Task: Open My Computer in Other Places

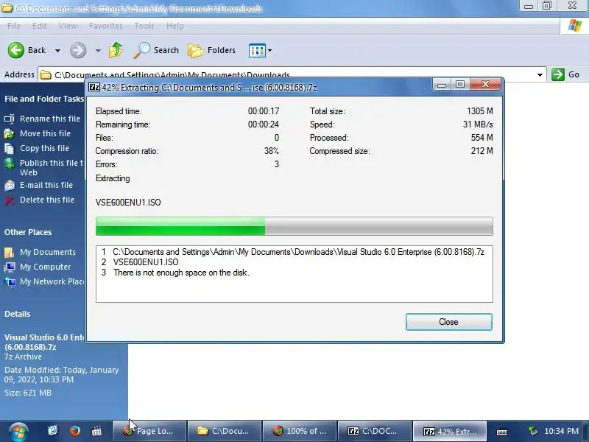Action: pyautogui.click(x=45, y=267)
